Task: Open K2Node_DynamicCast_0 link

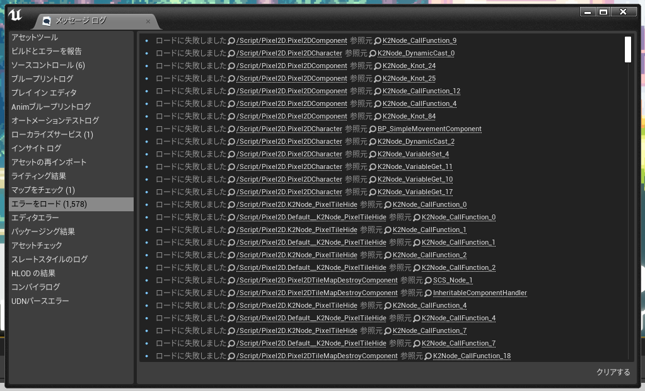Action: [416, 54]
